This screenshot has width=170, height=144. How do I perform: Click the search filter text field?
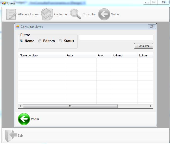click(x=116, y=37)
